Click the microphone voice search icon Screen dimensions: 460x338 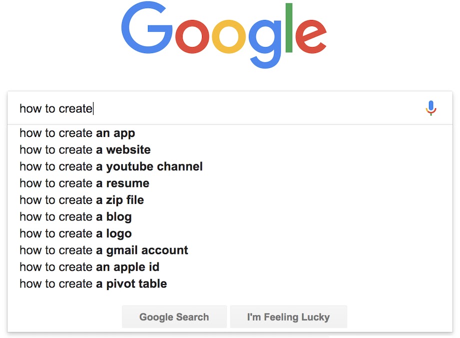pos(431,108)
